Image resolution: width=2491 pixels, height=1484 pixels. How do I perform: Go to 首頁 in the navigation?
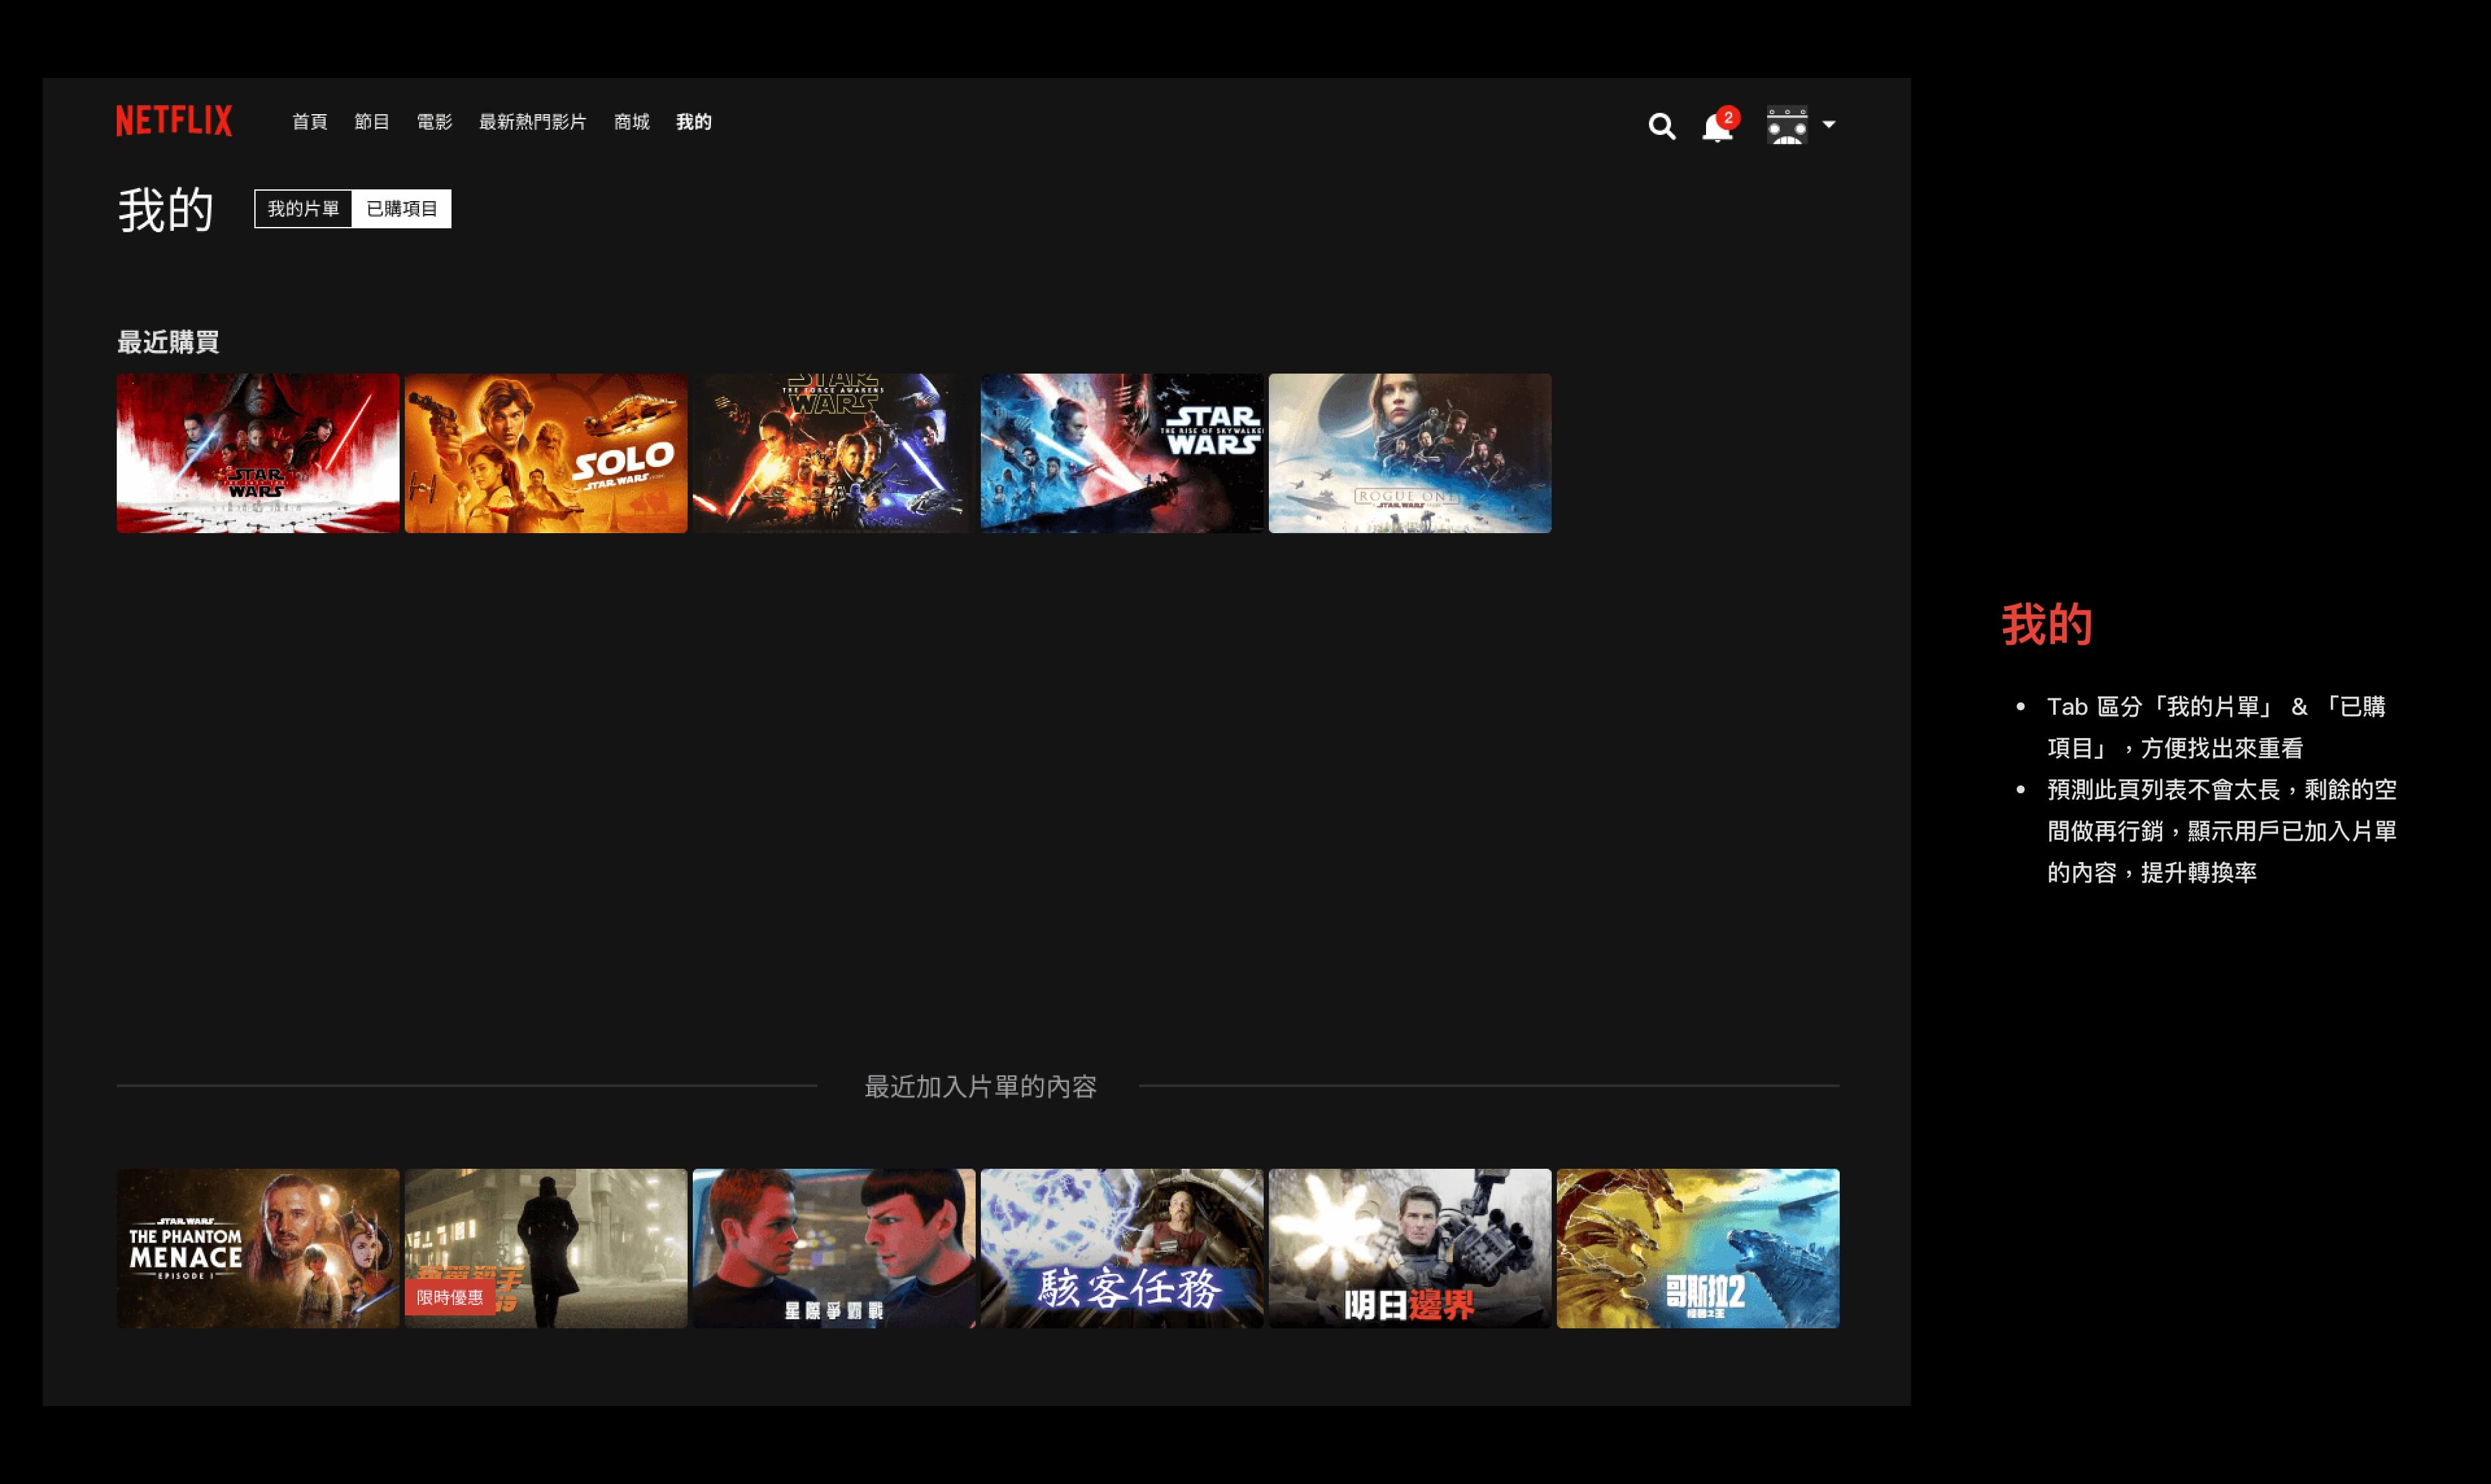pyautogui.click(x=309, y=122)
